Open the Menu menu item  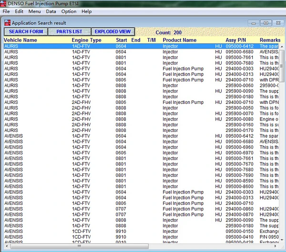coord(34,11)
